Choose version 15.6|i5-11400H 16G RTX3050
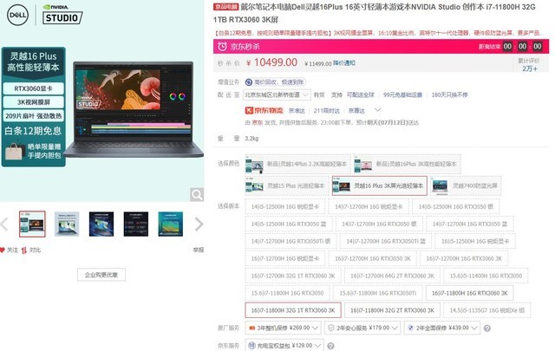Screen dimensions: 555x351 click(486, 276)
